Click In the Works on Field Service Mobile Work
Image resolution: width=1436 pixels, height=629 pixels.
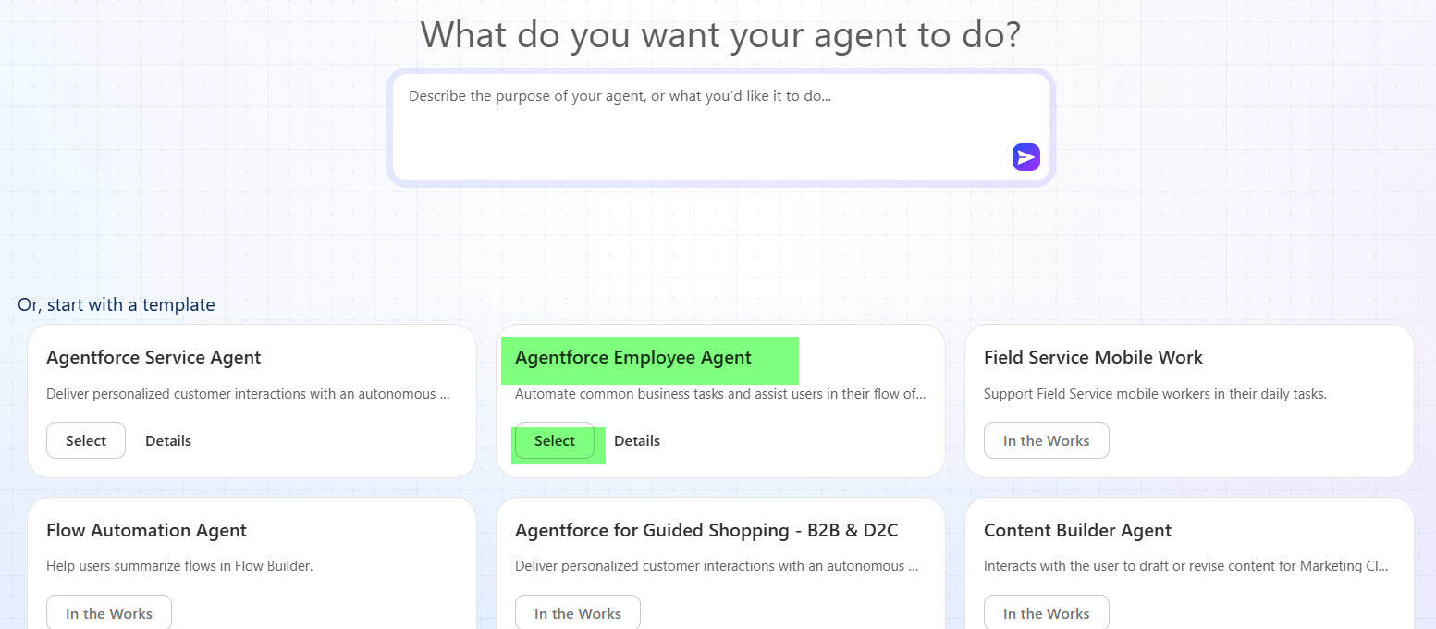tap(1047, 440)
